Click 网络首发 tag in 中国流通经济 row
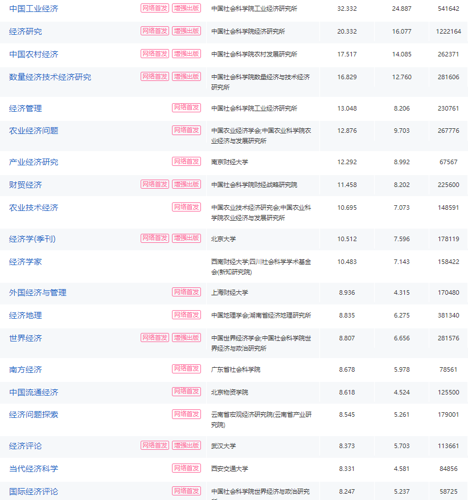The width and height of the screenshot is (468, 500). (187, 392)
